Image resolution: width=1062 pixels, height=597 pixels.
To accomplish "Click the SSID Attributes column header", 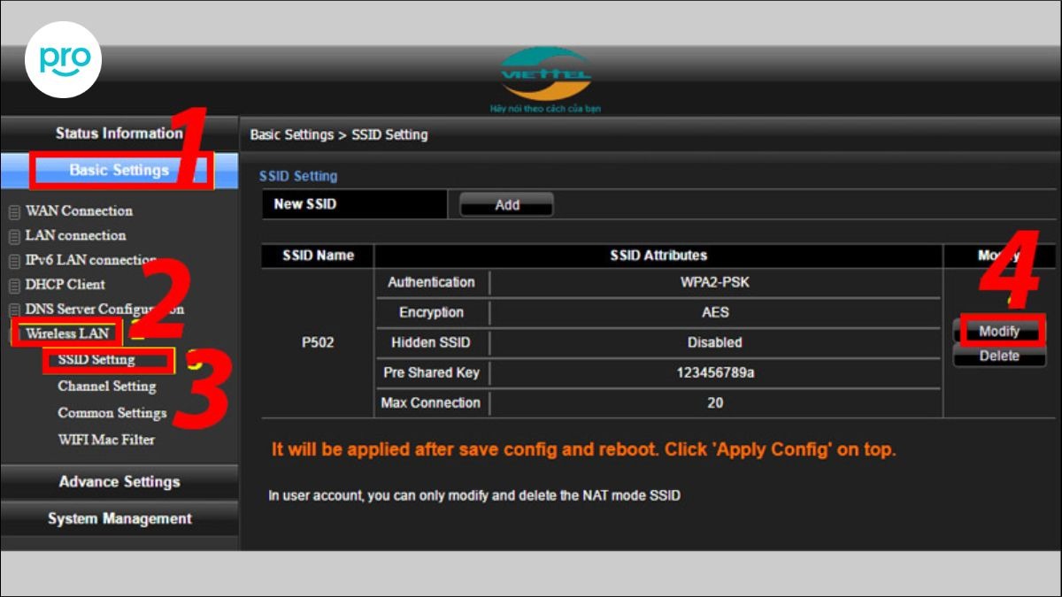I will 658,256.
